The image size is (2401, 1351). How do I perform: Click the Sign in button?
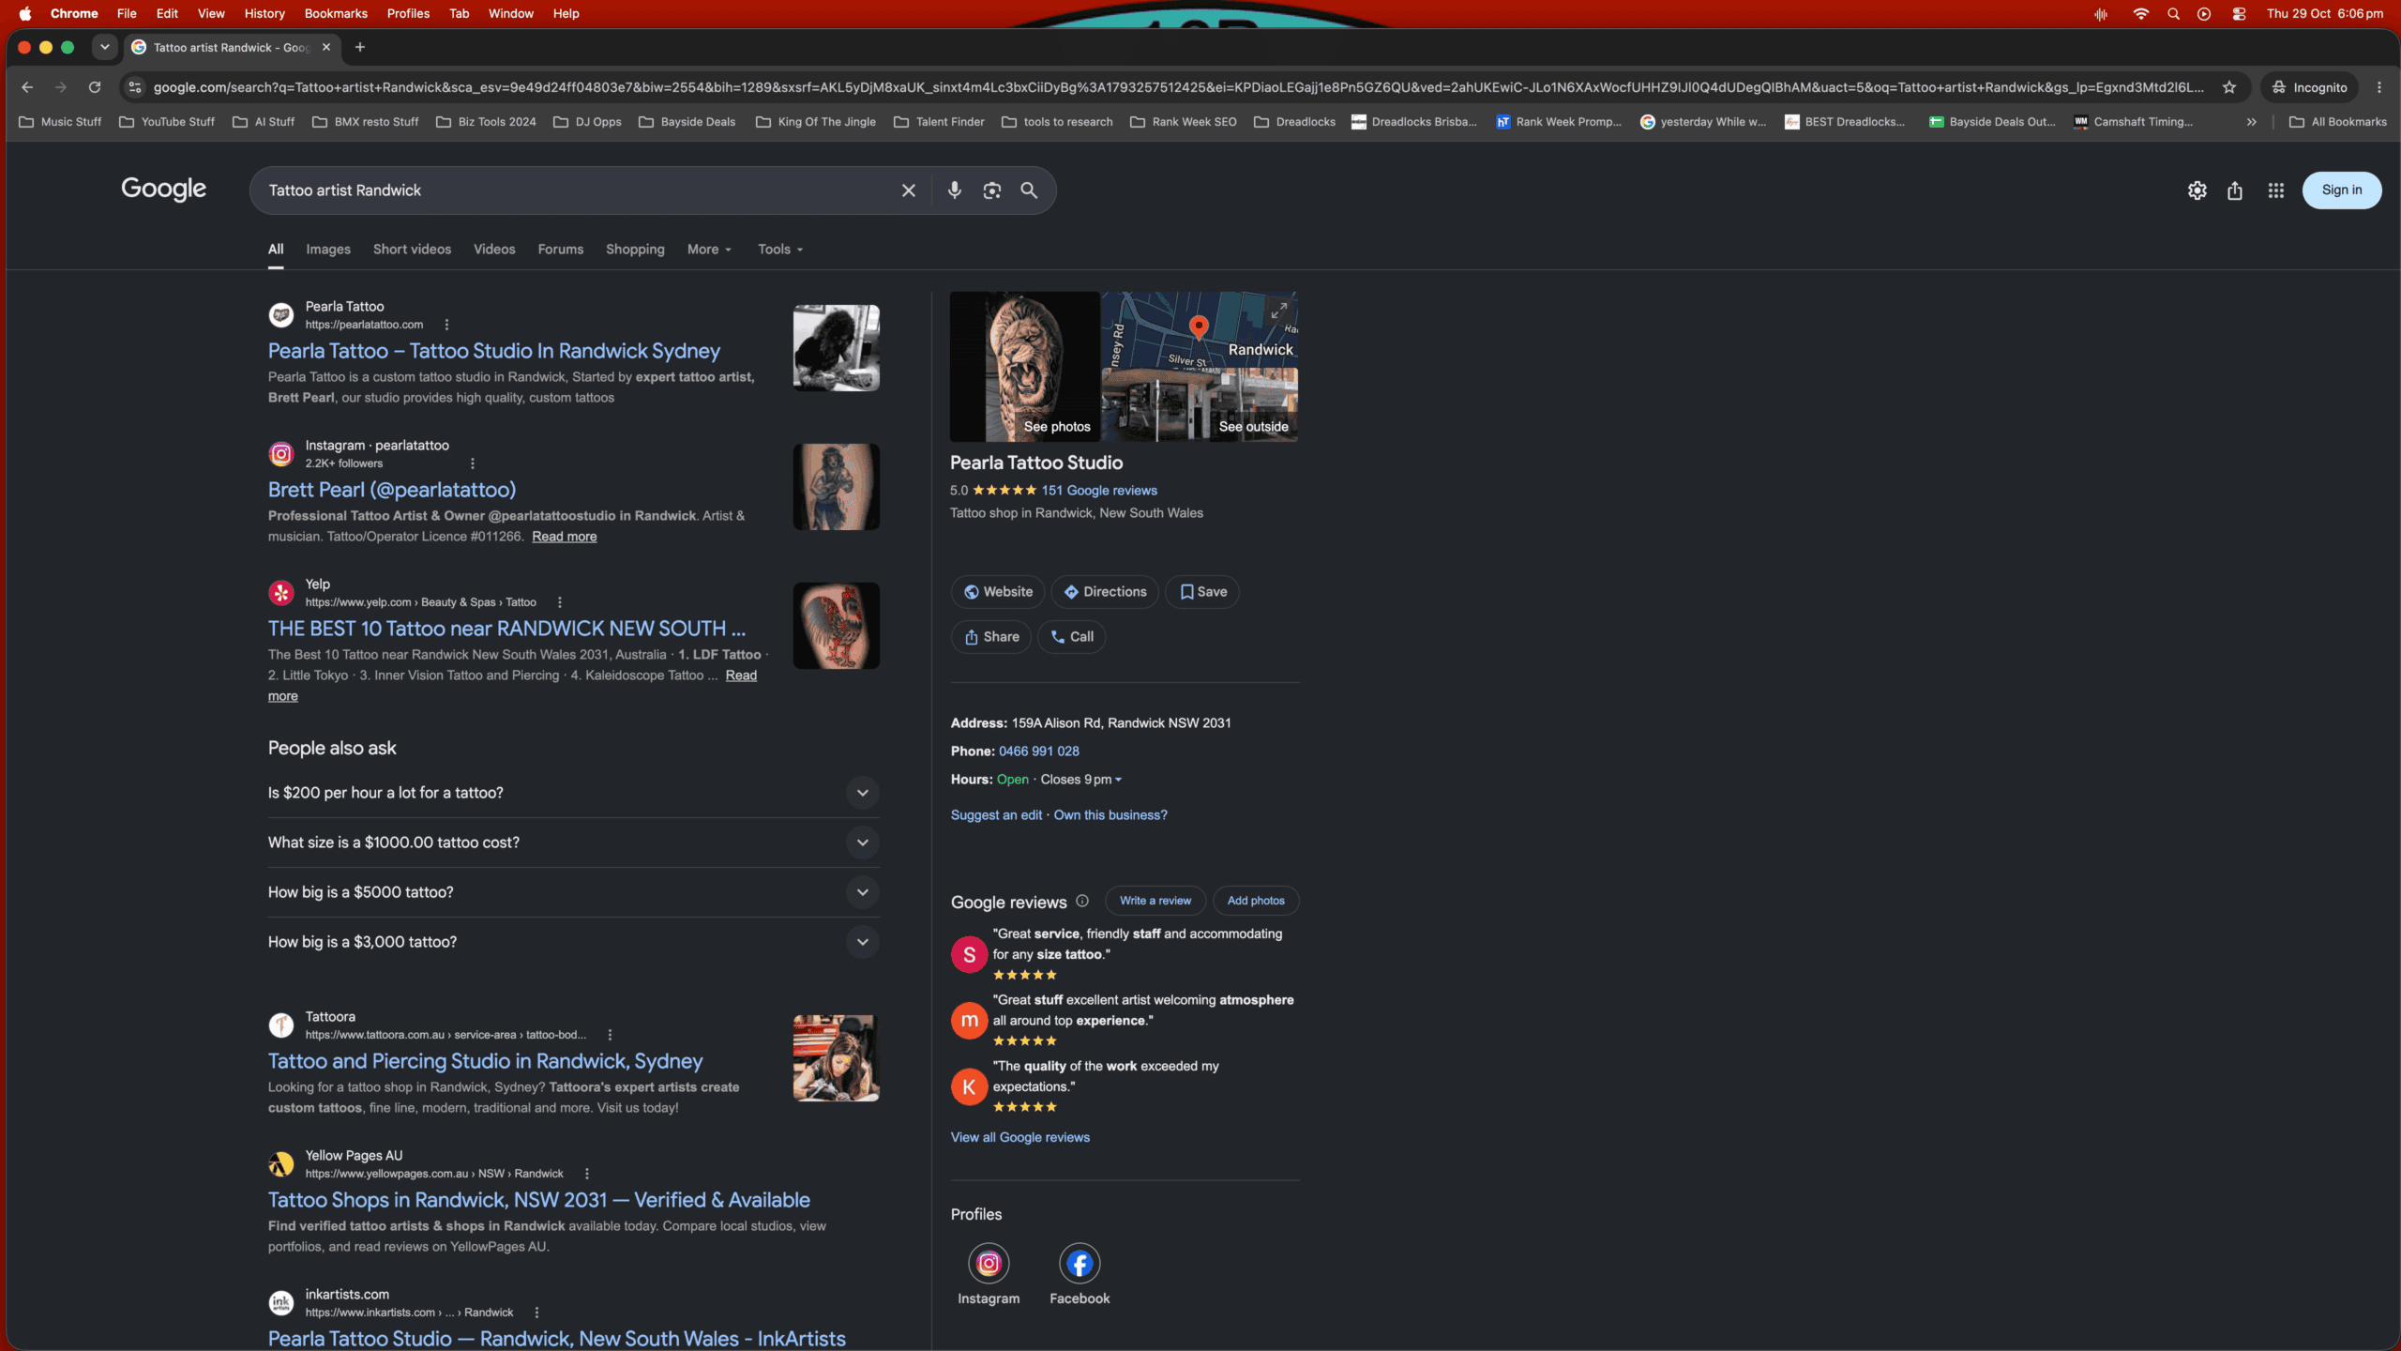tap(2342, 190)
